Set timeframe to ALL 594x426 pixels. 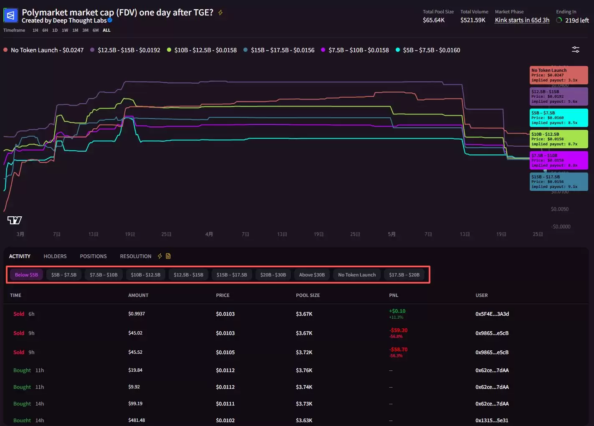tap(106, 30)
